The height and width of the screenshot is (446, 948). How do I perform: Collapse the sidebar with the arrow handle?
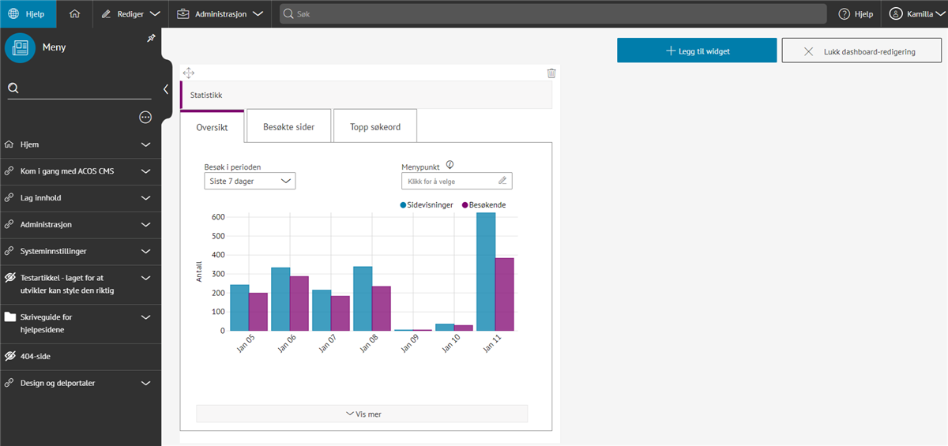(x=166, y=89)
